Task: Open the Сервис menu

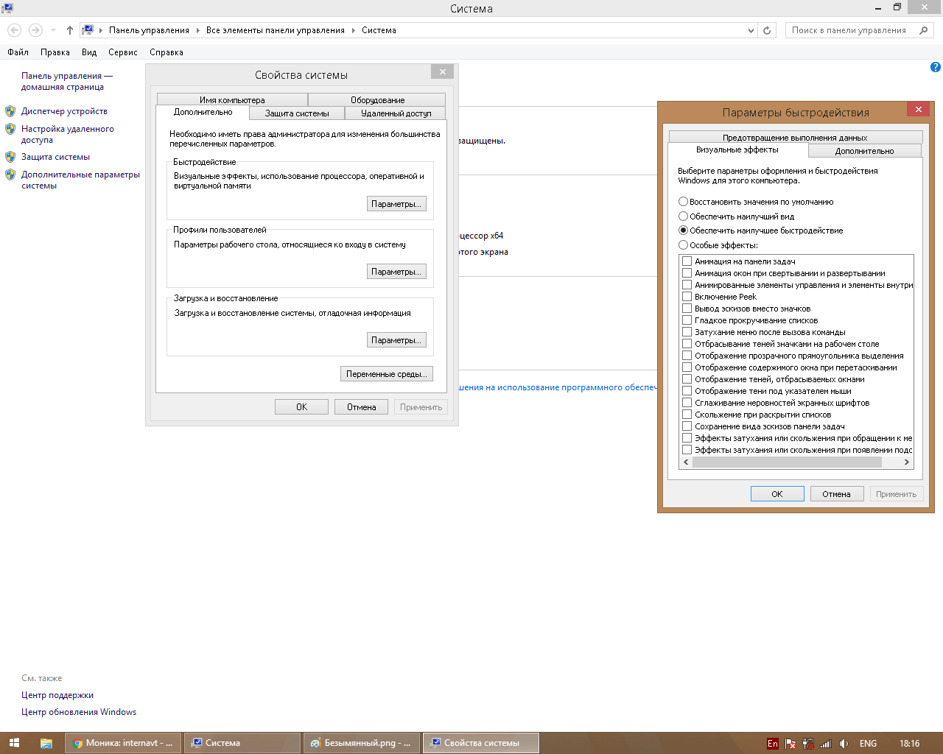Action: click(x=123, y=52)
